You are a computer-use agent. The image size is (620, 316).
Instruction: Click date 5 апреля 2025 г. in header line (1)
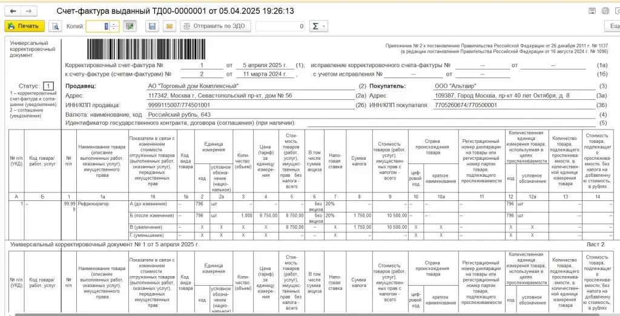266,65
